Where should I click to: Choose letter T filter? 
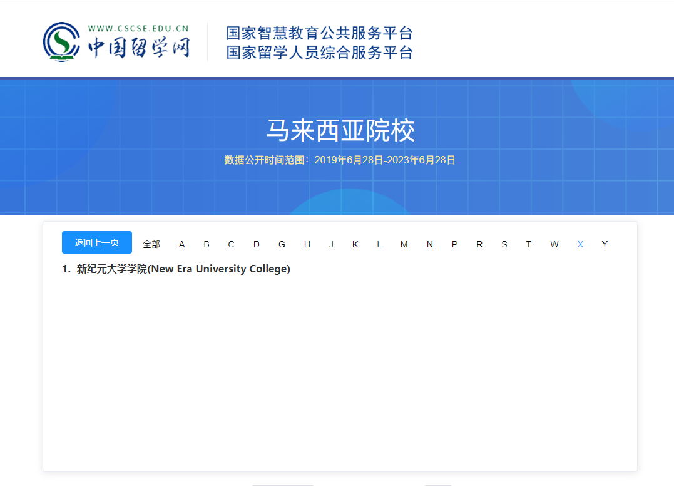[x=529, y=244]
